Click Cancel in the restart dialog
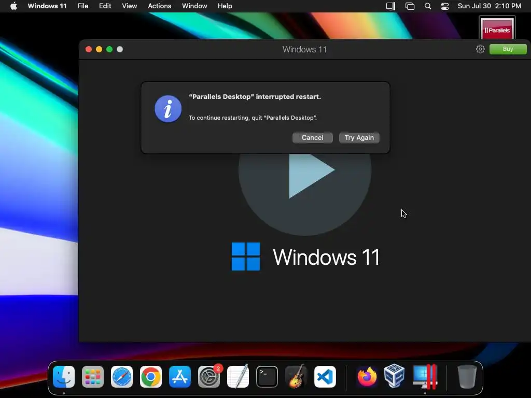Viewport: 531px width, 398px height. tap(312, 138)
